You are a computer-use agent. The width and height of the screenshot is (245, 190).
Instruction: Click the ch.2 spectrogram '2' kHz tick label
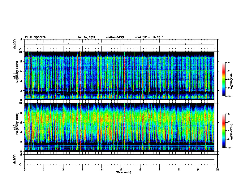click(x=22, y=142)
